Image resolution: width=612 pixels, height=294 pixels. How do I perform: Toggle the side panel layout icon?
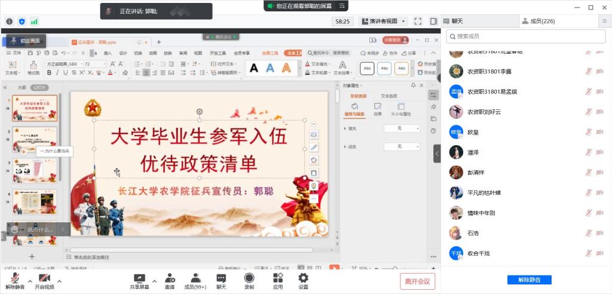pyautogui.click(x=433, y=22)
